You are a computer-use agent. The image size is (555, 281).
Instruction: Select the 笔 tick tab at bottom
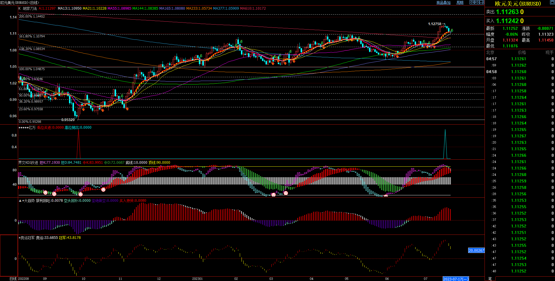[x=490, y=279]
